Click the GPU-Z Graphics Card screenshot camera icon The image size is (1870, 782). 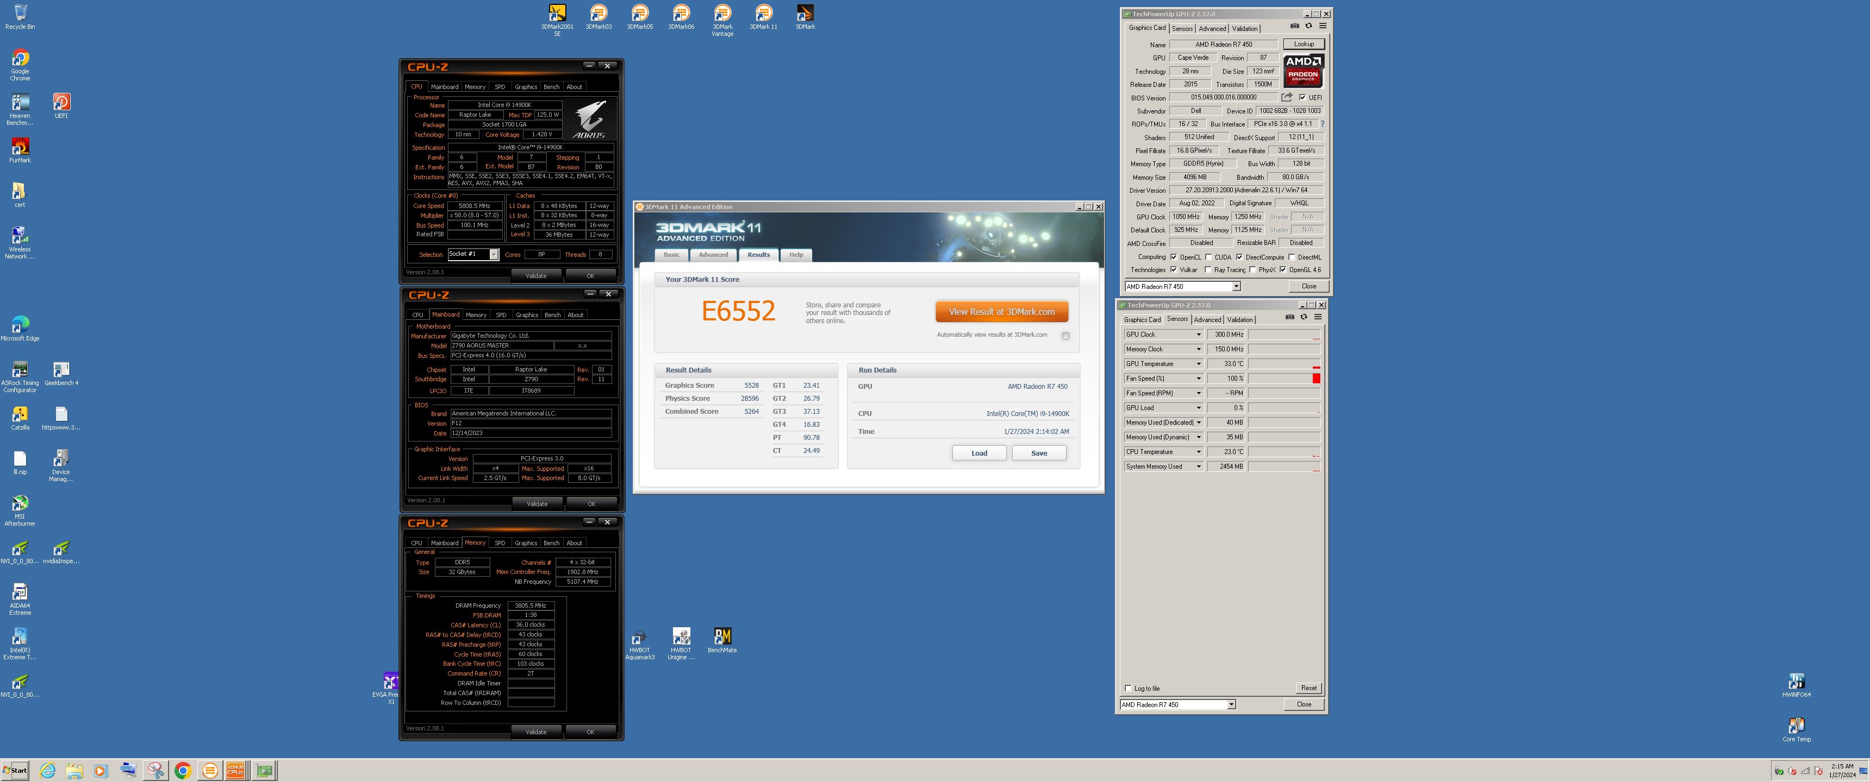pos(1294,26)
